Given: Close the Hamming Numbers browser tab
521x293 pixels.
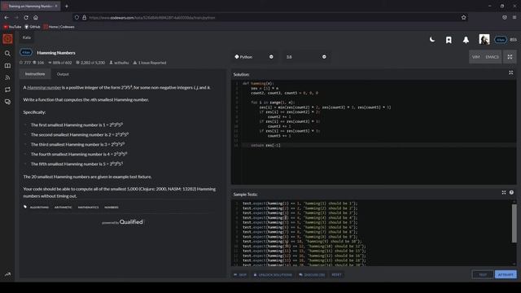Looking at the screenshot, I should click(x=56, y=6).
